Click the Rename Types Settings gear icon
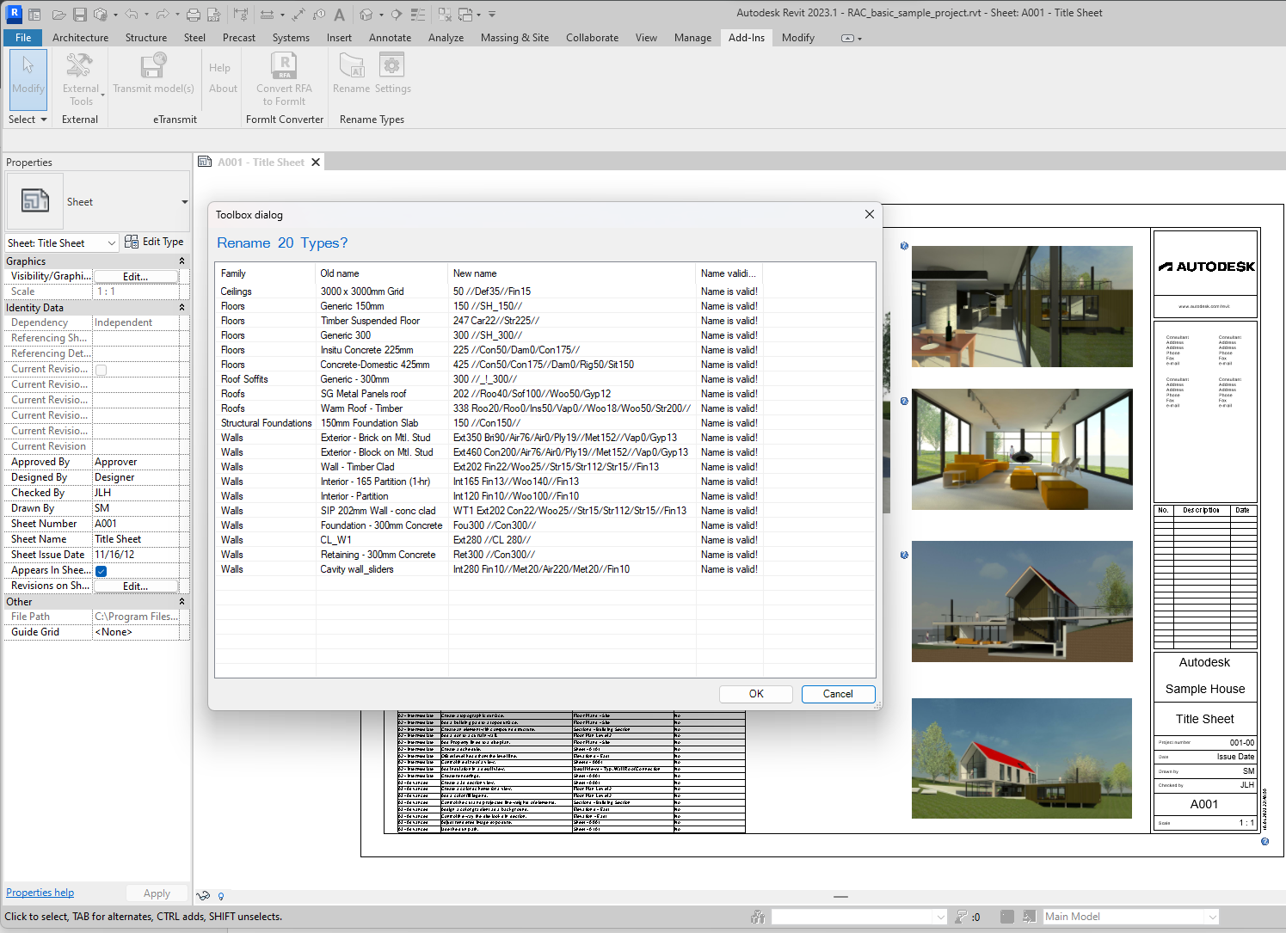 [x=392, y=66]
